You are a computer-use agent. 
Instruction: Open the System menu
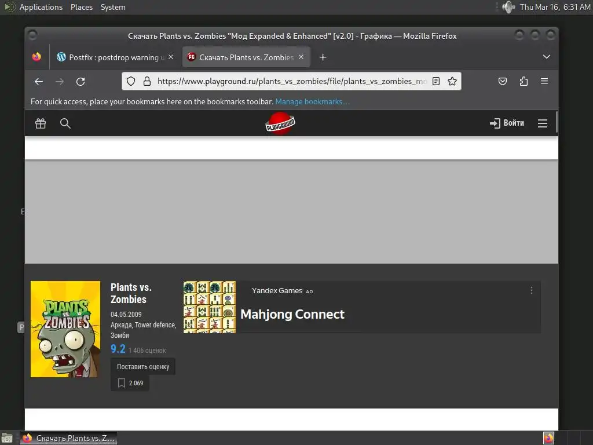click(113, 7)
